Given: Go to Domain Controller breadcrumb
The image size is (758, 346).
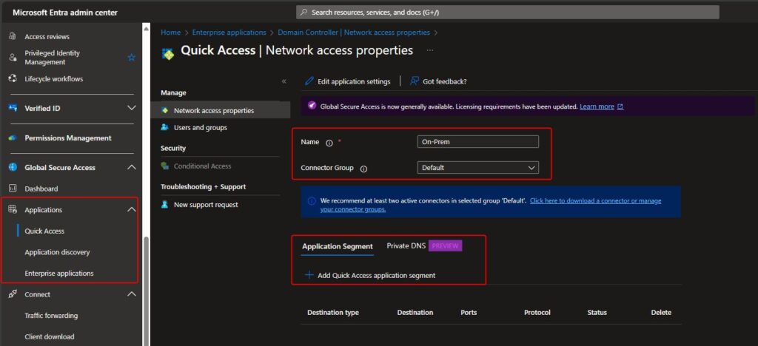Looking at the screenshot, I should pyautogui.click(x=354, y=33).
